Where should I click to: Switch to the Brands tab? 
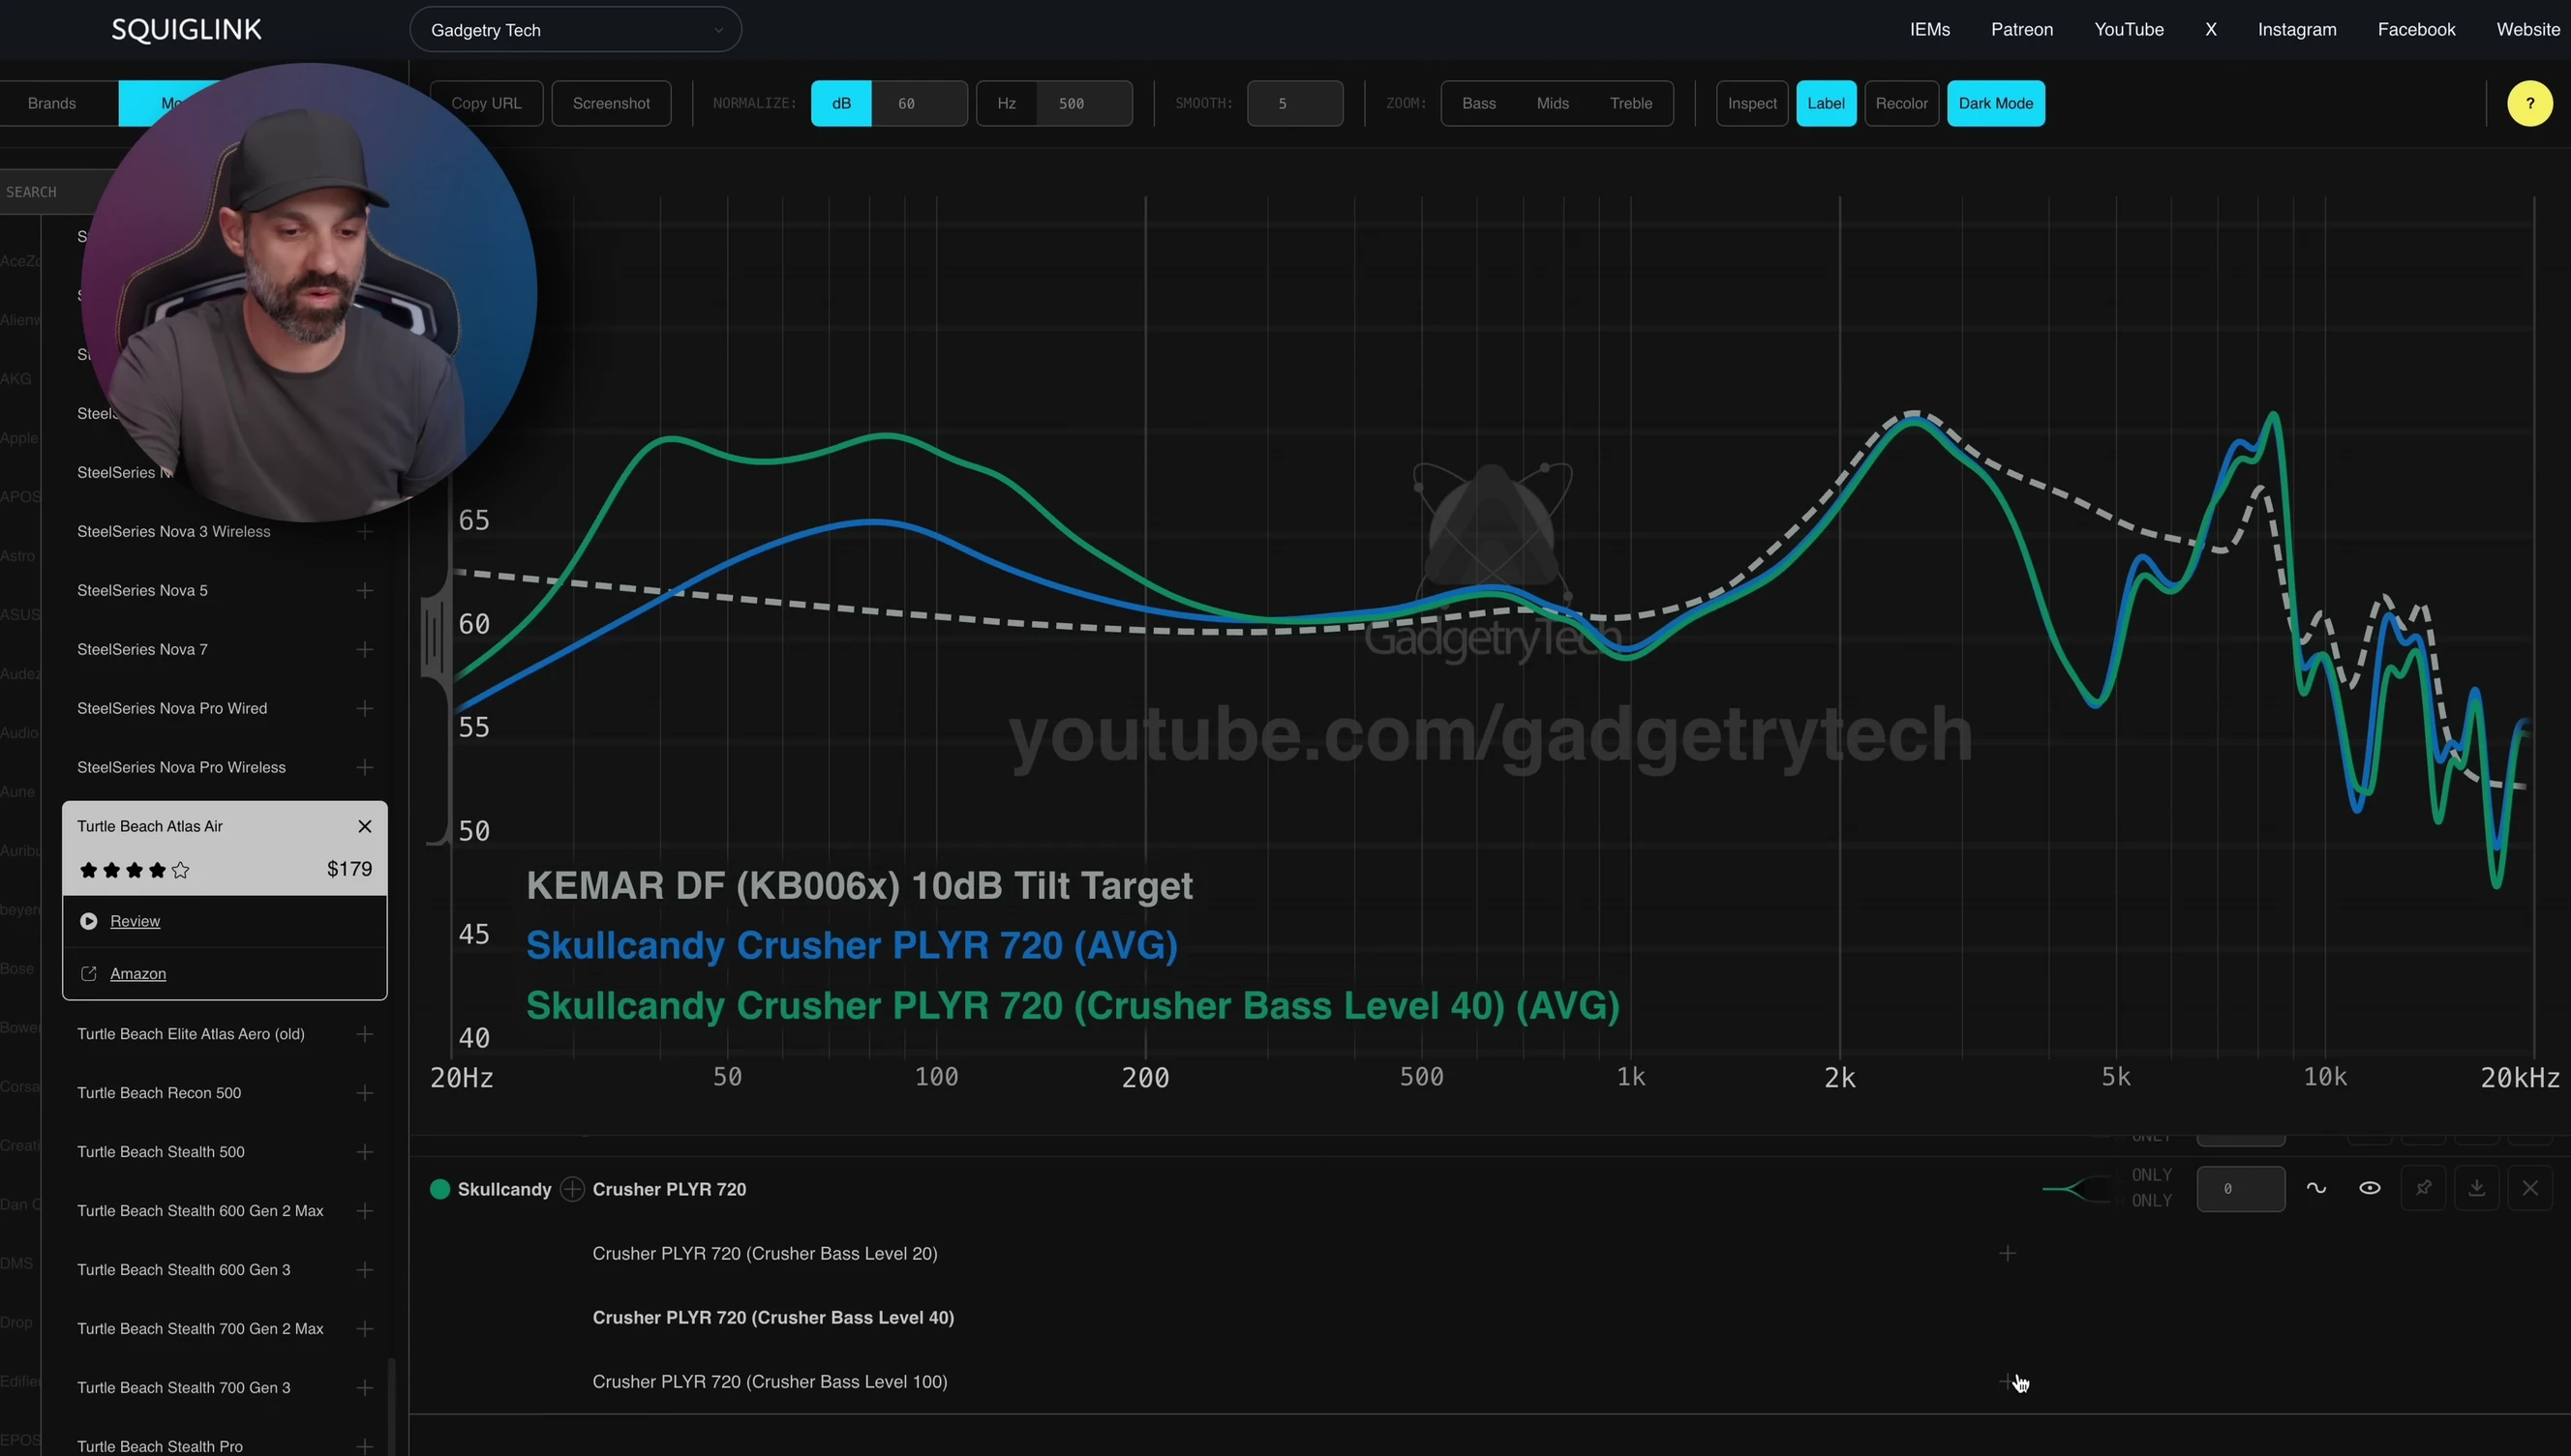coord(52,103)
